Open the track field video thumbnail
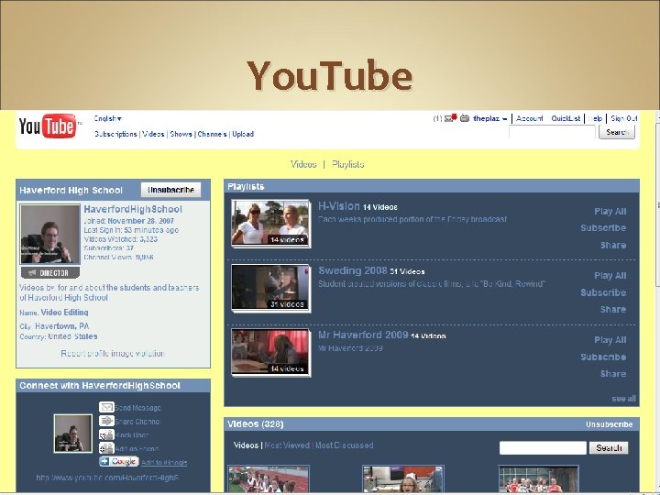This screenshot has height=495, width=660. pos(269,479)
